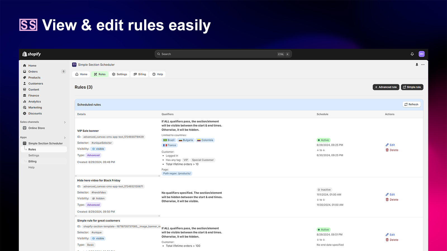Click the Basic type badge
Image resolution: width=447 pixels, height=251 pixels.
[x=91, y=245]
